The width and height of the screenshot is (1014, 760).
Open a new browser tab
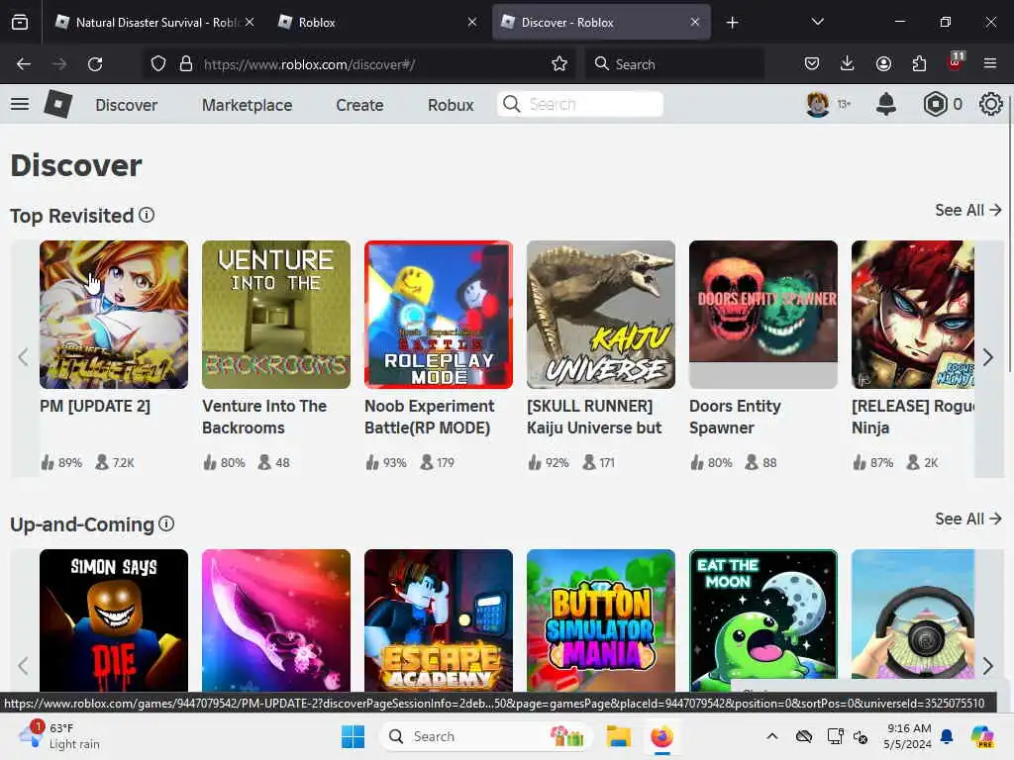click(x=732, y=23)
